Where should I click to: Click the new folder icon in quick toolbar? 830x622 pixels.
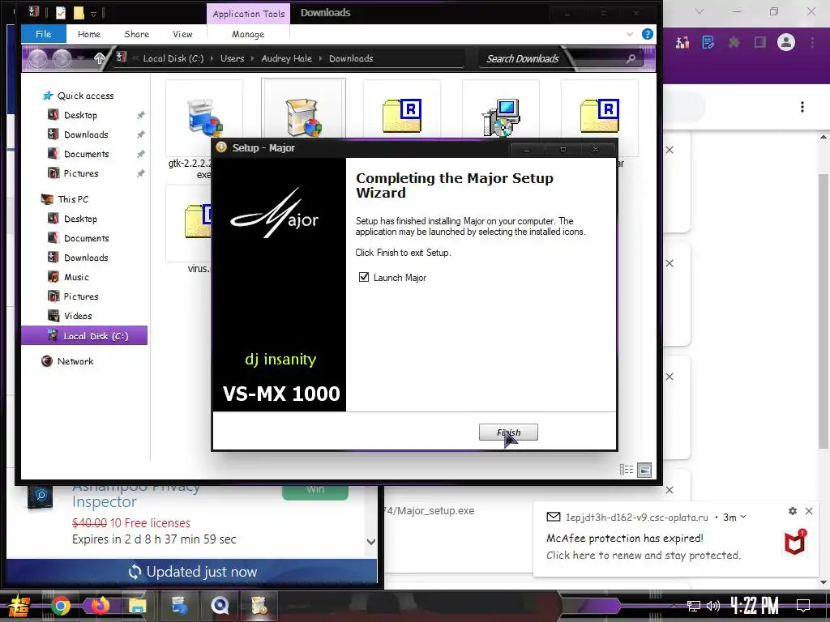79,13
